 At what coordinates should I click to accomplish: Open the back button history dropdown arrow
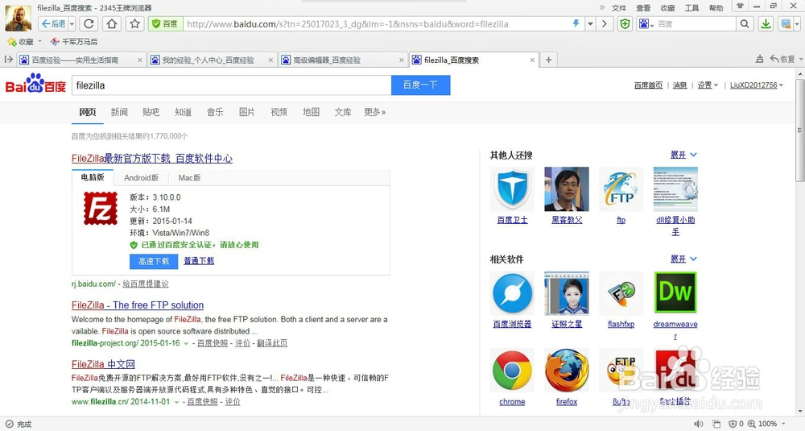[72, 23]
